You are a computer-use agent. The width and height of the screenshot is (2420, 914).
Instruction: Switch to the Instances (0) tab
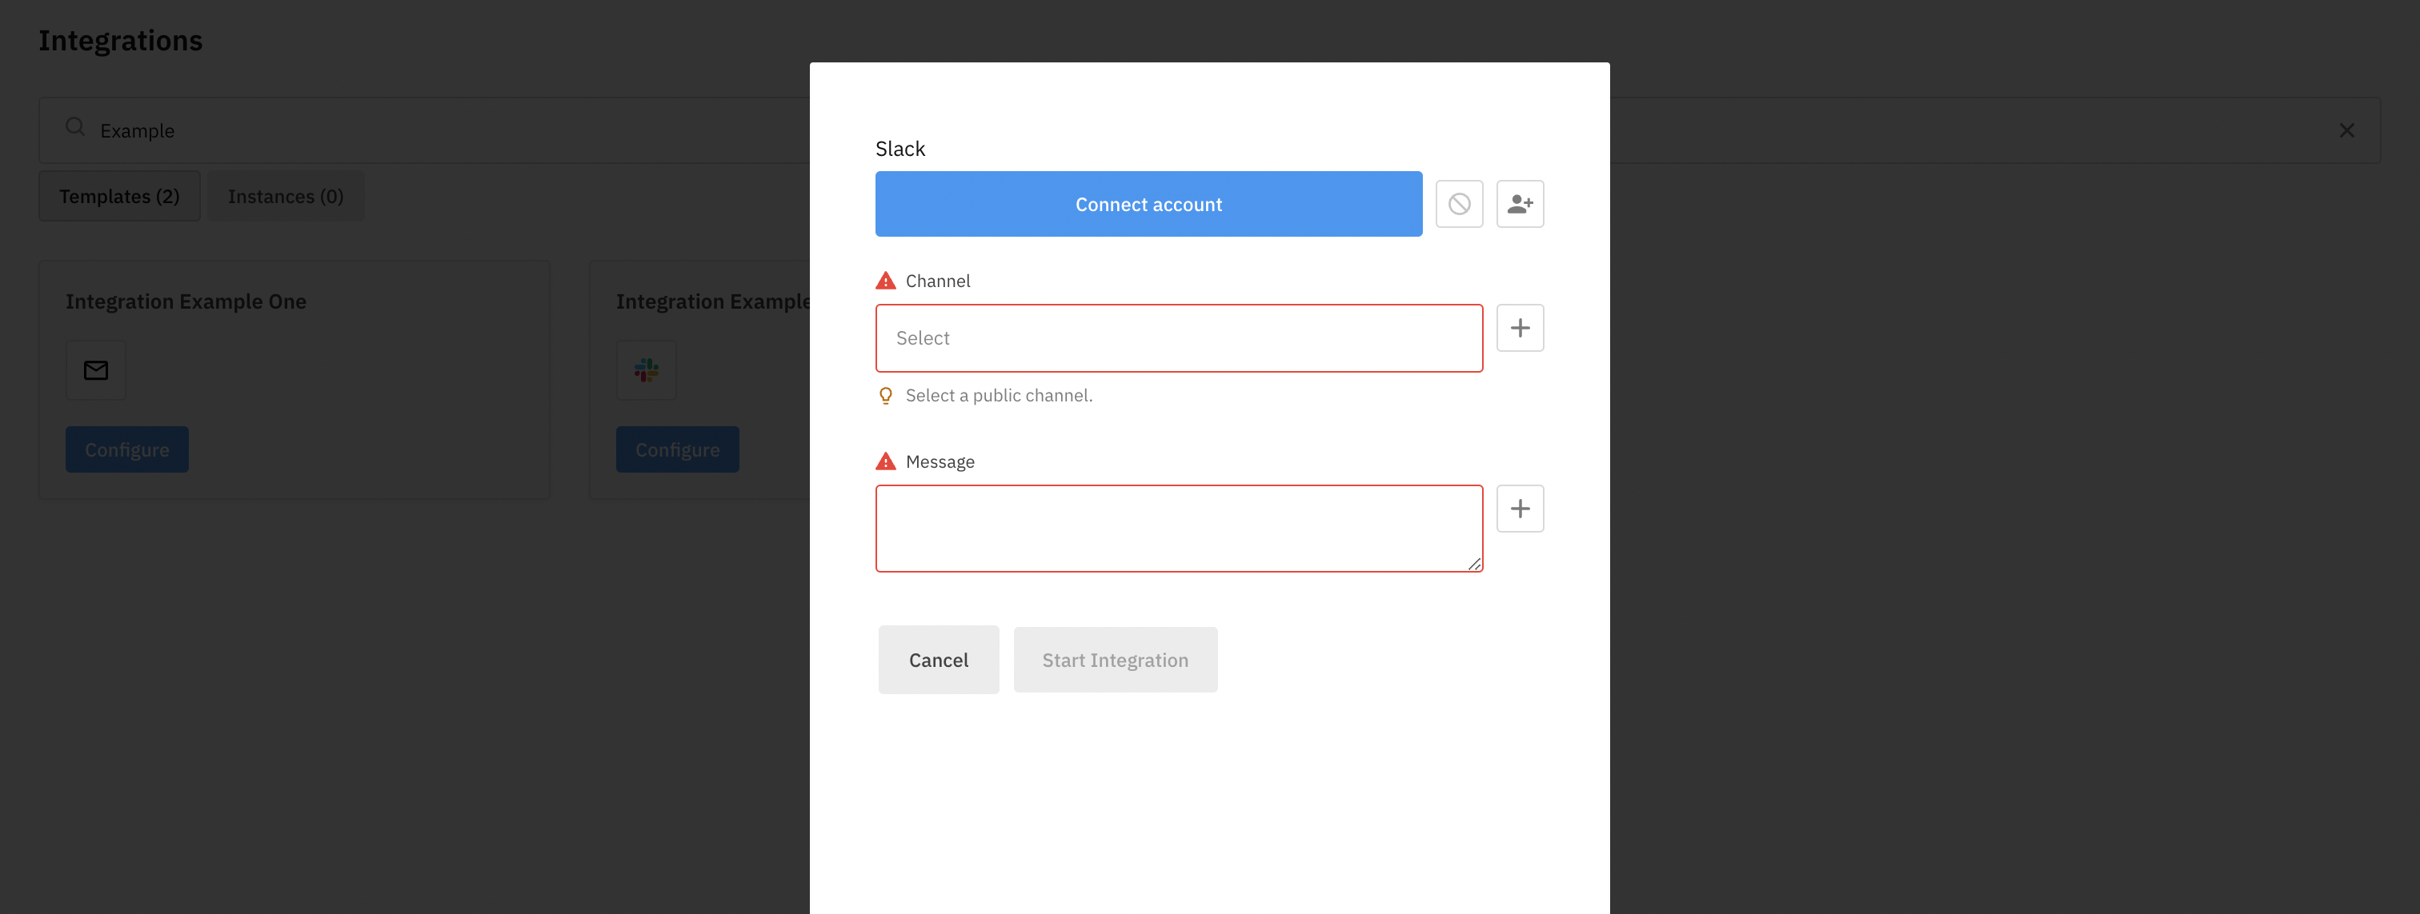pyautogui.click(x=286, y=196)
